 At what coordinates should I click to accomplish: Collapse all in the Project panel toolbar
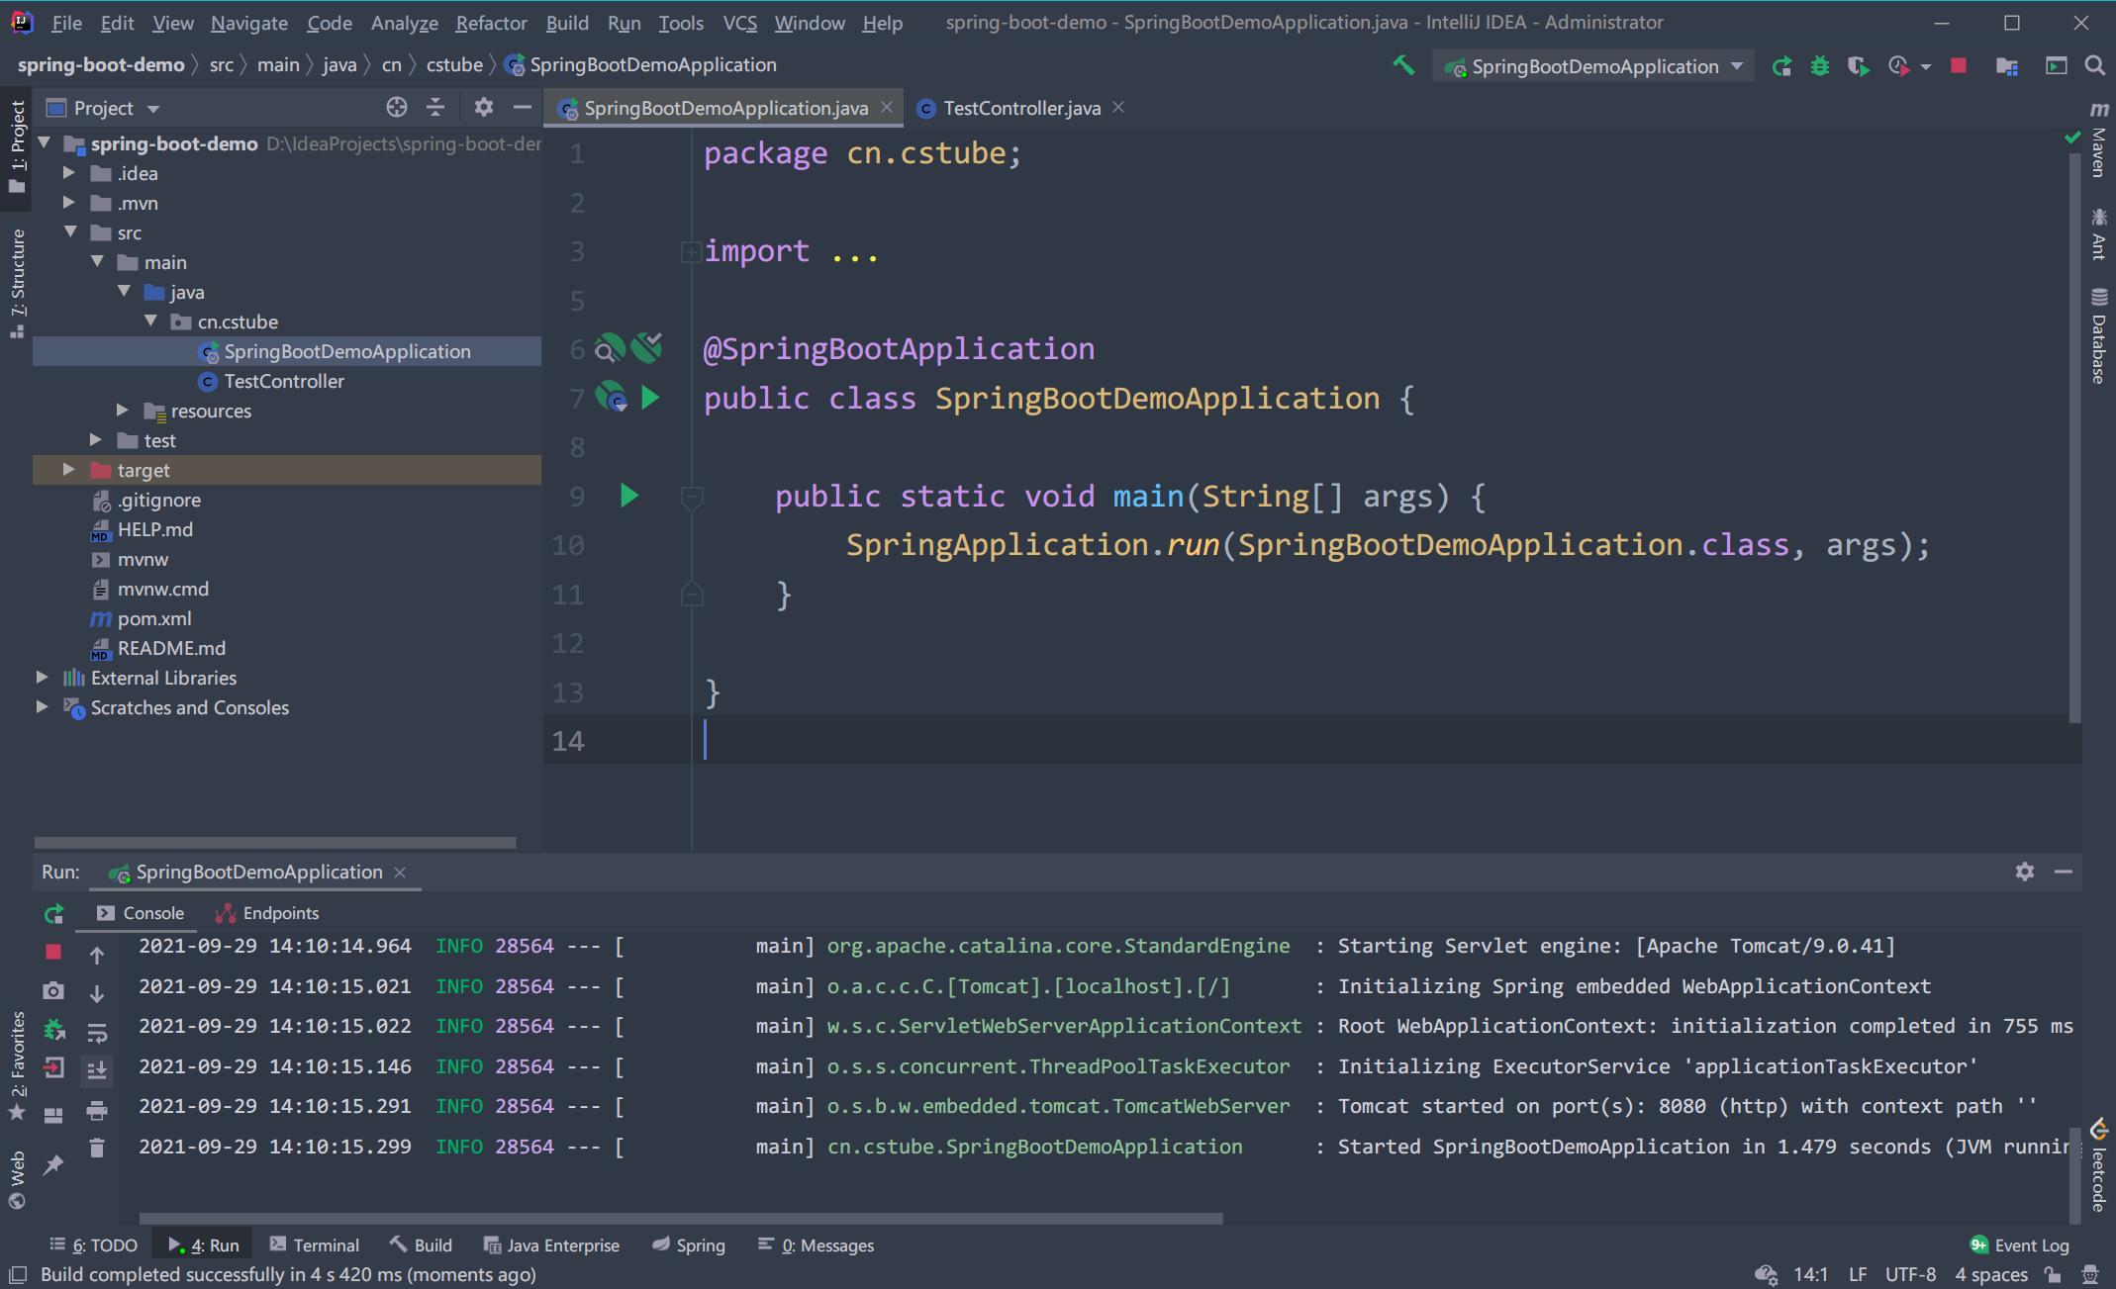tap(435, 108)
